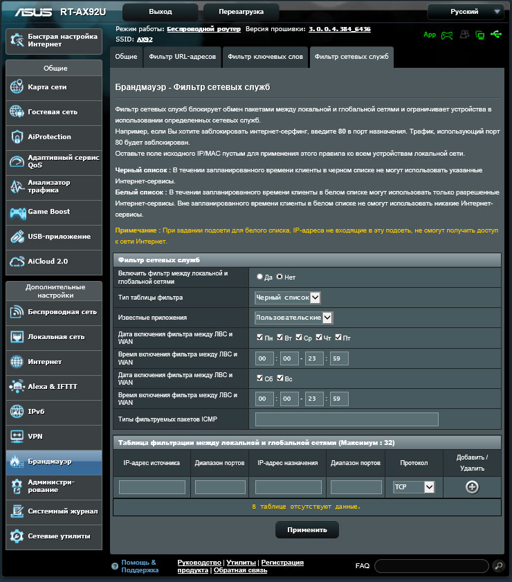This screenshot has width=512, height=582.
Task: Click the Сетевые утилиты gear icon
Action: point(17,536)
